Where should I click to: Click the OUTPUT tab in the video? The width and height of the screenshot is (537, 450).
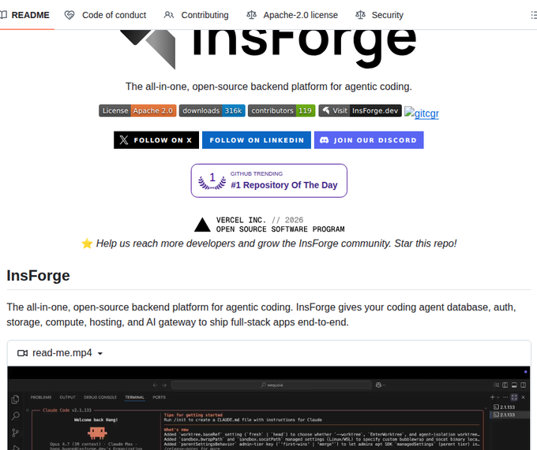click(67, 397)
